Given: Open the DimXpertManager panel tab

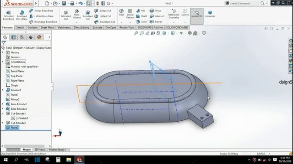Looking at the screenshot, I should tap(31, 37).
